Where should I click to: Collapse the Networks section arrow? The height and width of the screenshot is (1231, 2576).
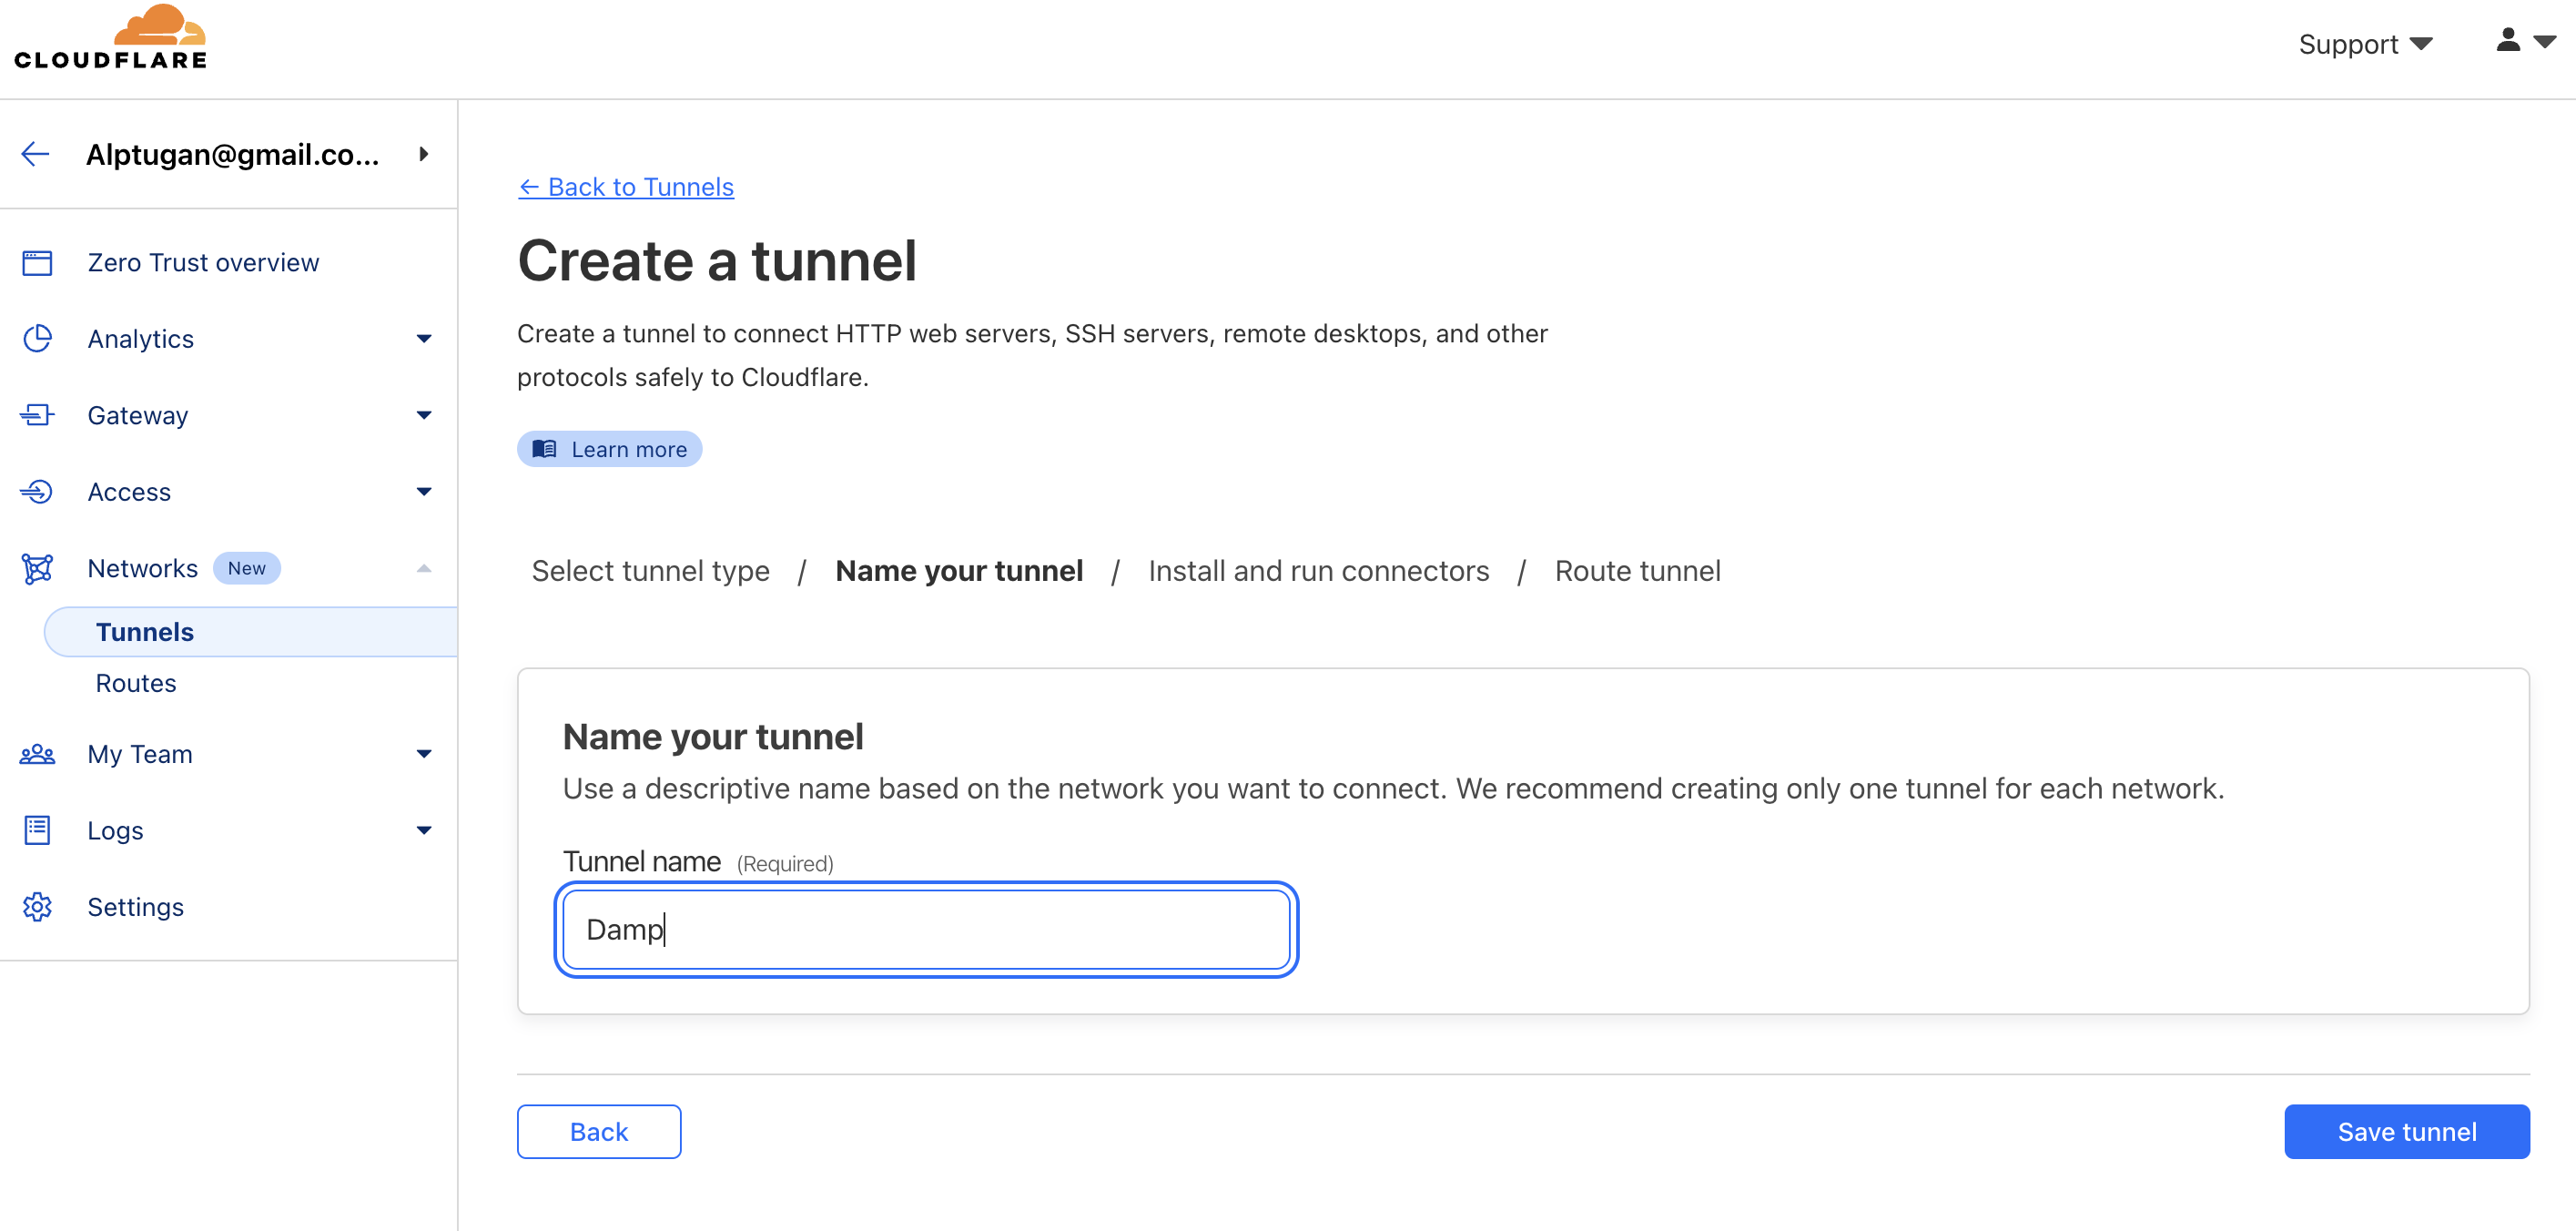coord(424,569)
